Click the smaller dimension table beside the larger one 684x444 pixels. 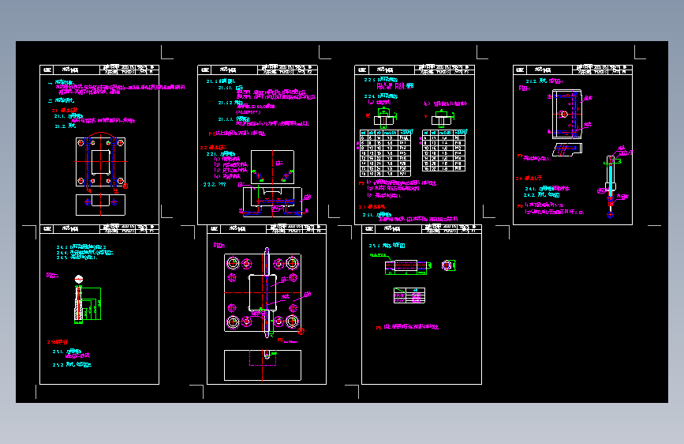pos(443,151)
